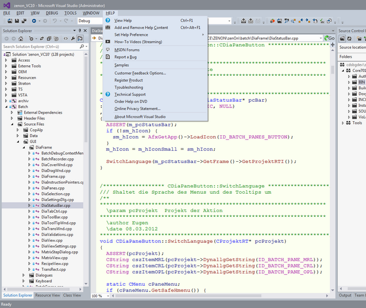Collapse the Source Files node

pyautogui.click(x=12, y=124)
